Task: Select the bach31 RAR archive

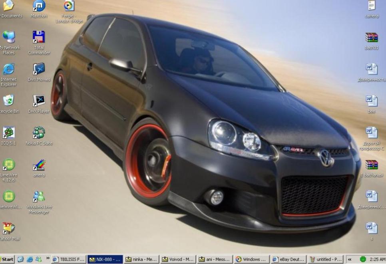Action: pyautogui.click(x=372, y=38)
